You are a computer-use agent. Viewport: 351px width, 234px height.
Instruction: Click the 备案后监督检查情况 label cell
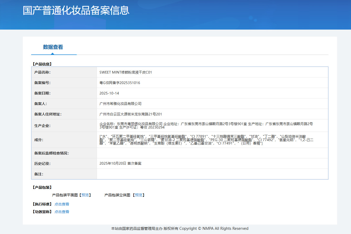[64, 153]
